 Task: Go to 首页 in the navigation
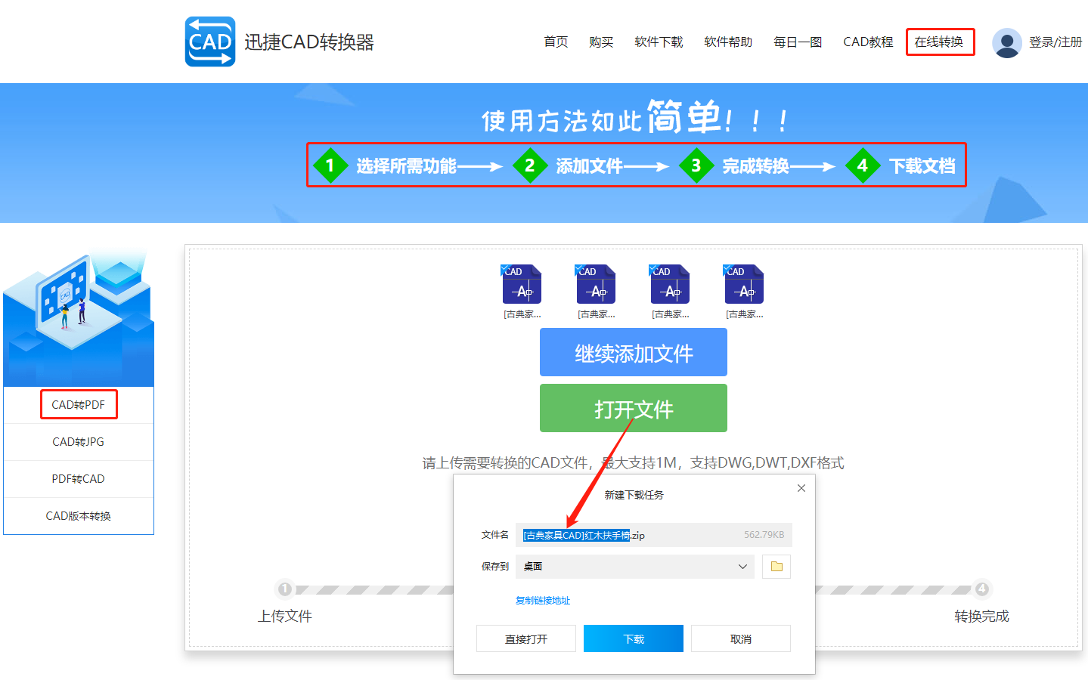pos(556,42)
